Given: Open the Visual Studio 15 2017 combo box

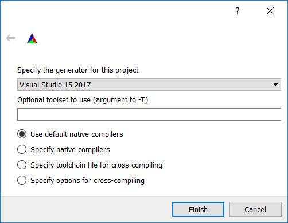Looking at the screenshot, I should pos(149,85).
